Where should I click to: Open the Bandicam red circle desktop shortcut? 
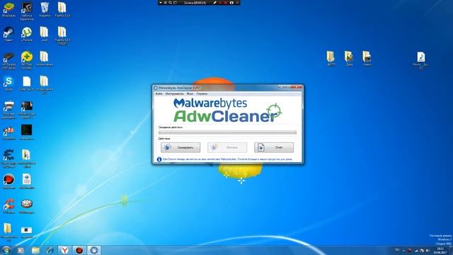coord(8,181)
